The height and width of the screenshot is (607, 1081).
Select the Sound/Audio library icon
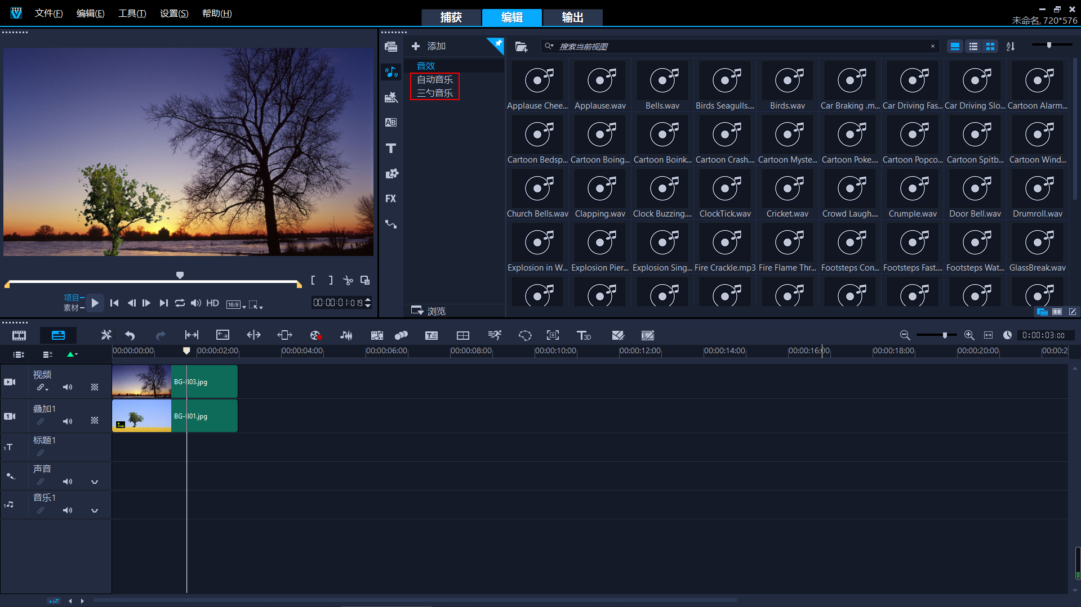pos(391,72)
